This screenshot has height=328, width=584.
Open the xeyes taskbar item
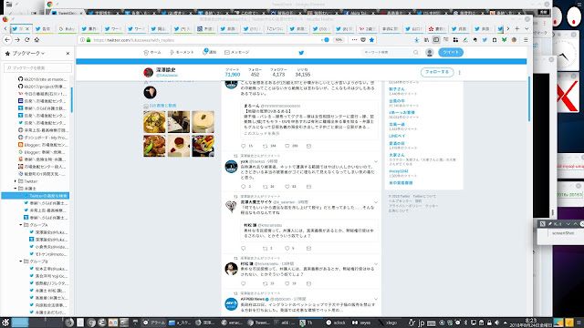point(361,323)
